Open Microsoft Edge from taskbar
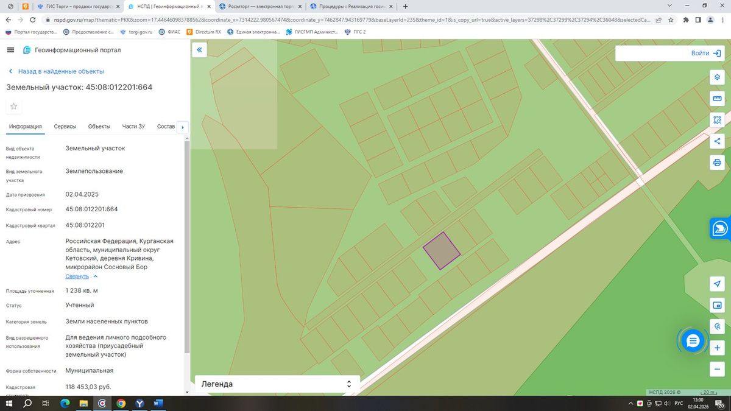This screenshot has height=411, width=731. (x=65, y=403)
